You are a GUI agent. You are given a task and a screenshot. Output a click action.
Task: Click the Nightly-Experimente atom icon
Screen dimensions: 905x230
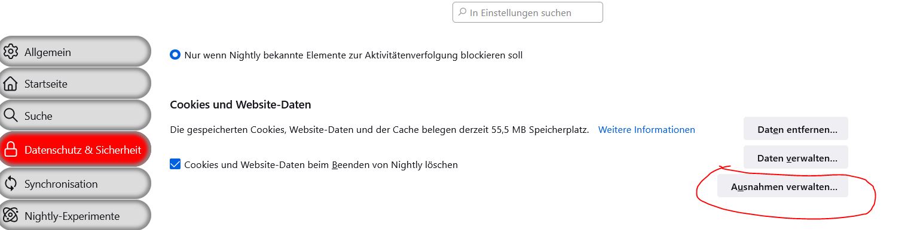pyautogui.click(x=11, y=216)
